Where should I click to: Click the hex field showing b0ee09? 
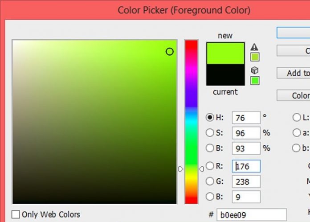tap(251, 215)
